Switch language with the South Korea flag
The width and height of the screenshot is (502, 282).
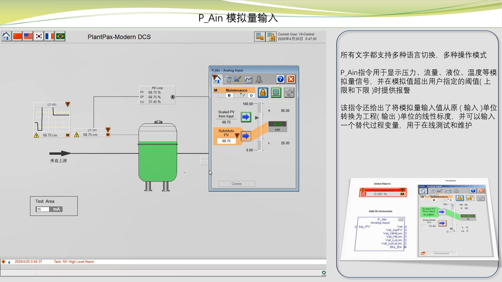(39, 36)
